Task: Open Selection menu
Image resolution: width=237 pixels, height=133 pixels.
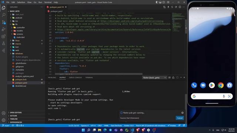Action: coord(21,2)
